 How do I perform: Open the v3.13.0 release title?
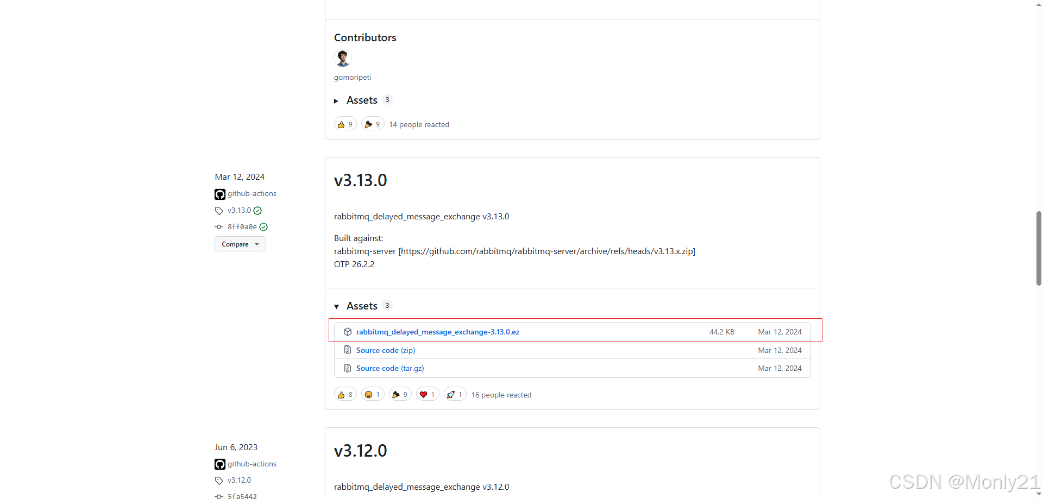361,180
